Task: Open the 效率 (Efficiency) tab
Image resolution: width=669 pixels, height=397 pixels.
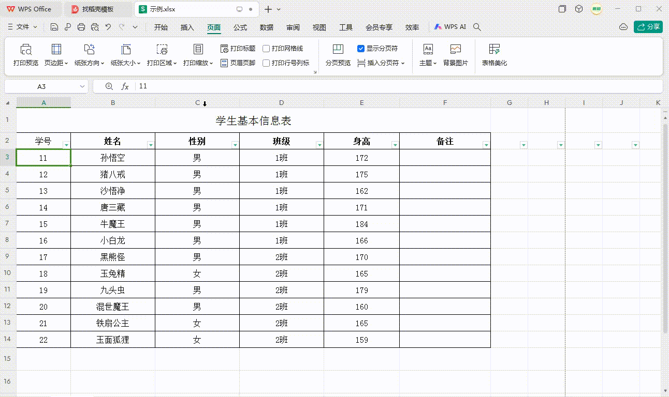Action: [412, 27]
